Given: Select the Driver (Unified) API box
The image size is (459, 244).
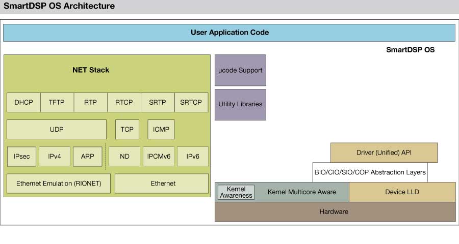Looking at the screenshot, I should pos(384,152).
